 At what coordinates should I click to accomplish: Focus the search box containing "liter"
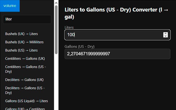click(27, 20)
